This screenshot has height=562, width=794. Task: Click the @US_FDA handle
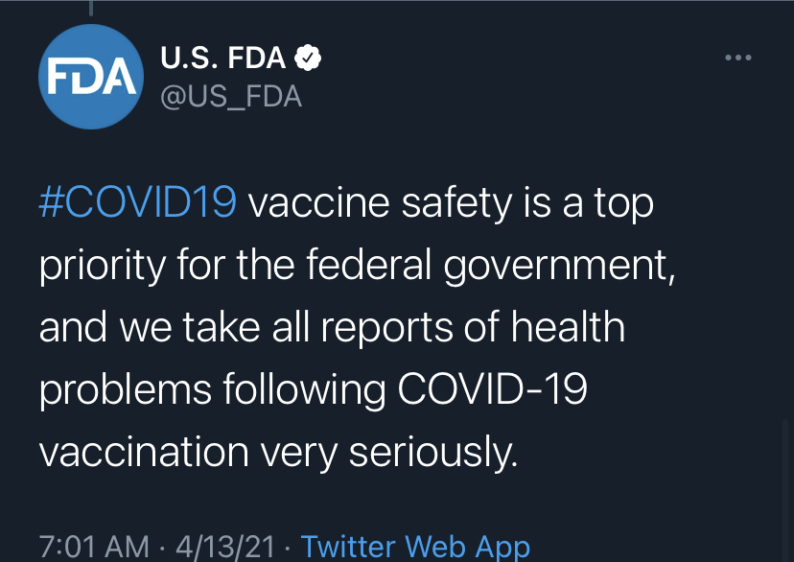tap(231, 96)
